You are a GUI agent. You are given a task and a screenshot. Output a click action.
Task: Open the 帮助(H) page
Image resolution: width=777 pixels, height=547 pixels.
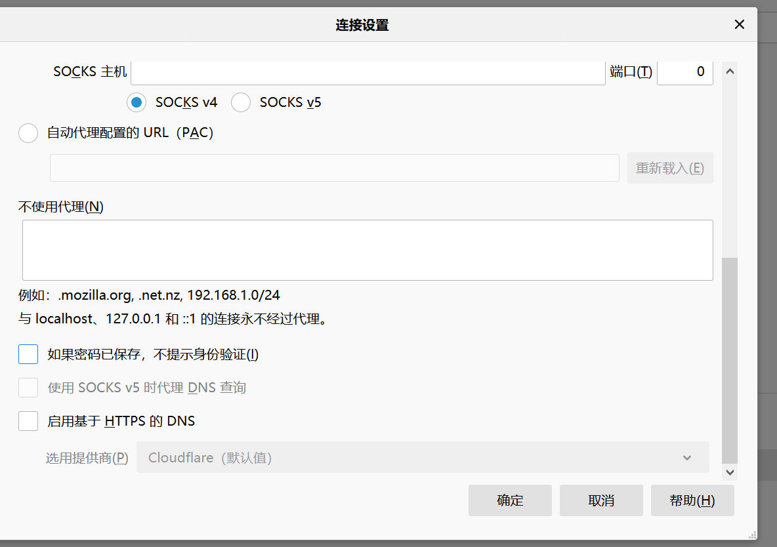point(692,500)
